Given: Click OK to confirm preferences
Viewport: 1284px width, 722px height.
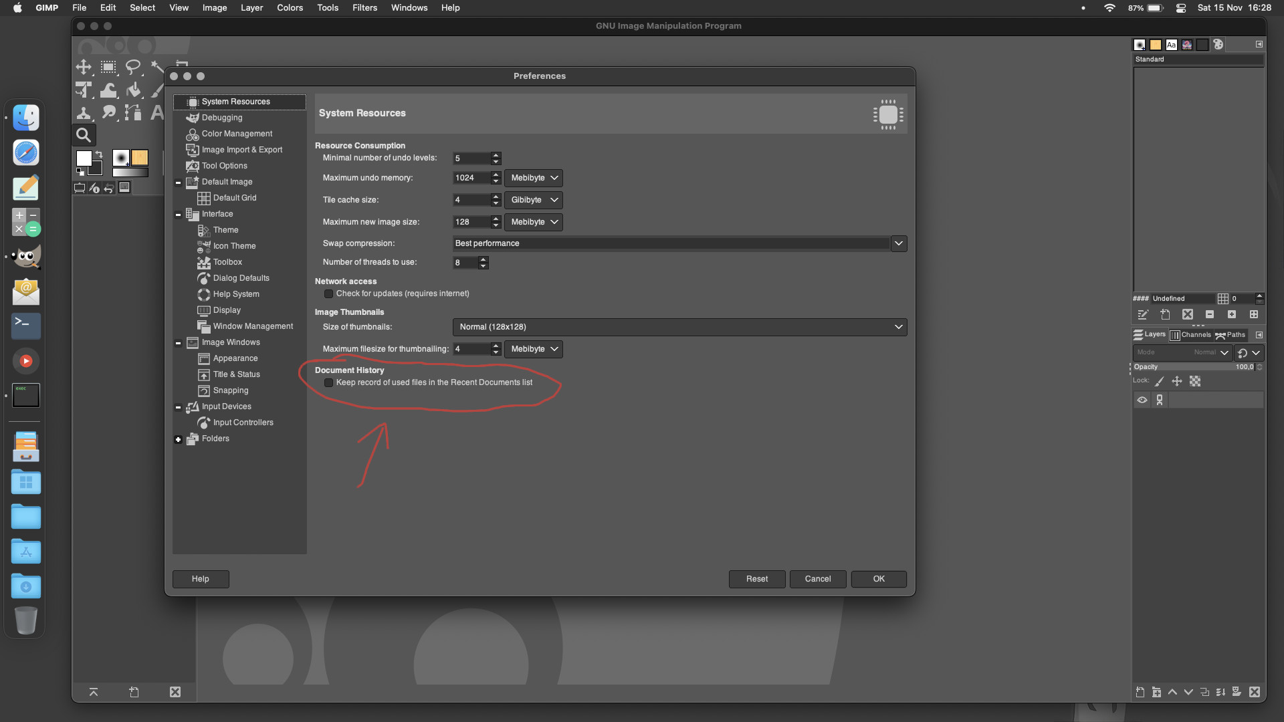Looking at the screenshot, I should point(878,579).
